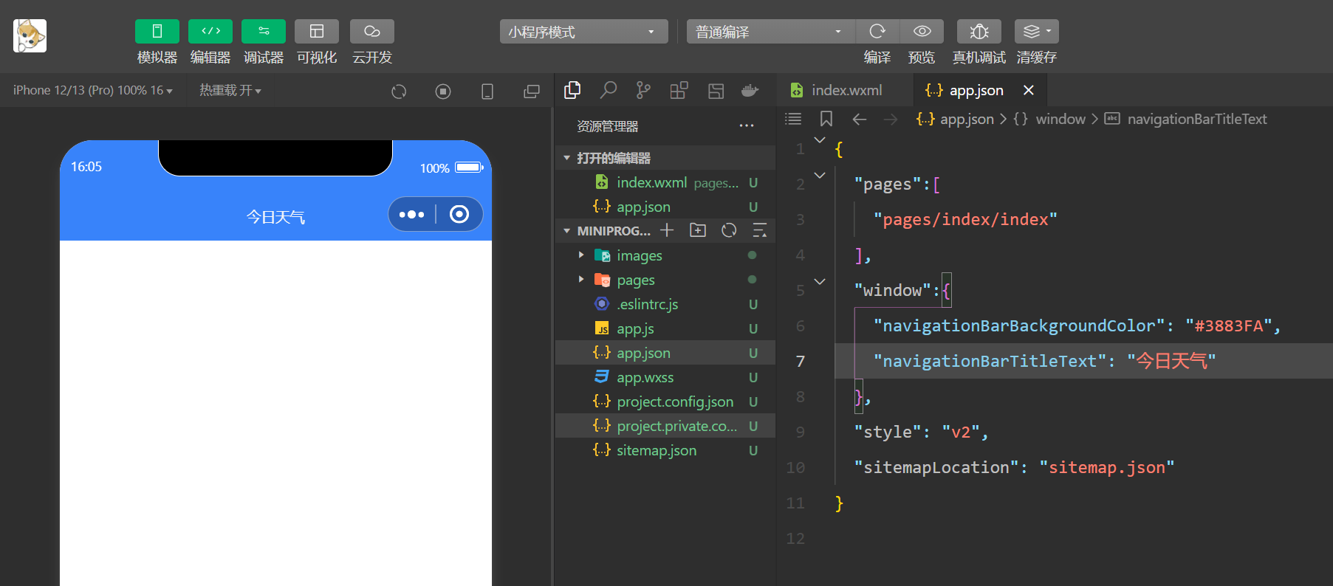Click the "#3883FA" color value in code
The height and width of the screenshot is (586, 1333).
1229,325
